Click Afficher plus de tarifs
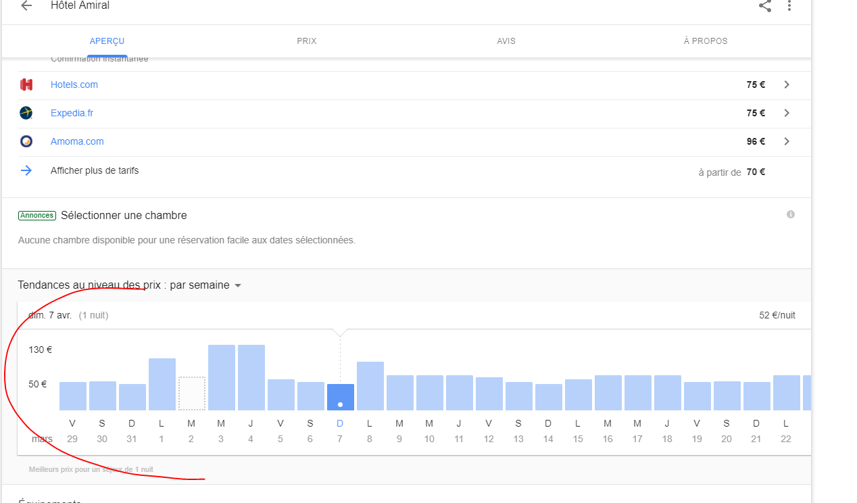This screenshot has width=857, height=503. 95,170
